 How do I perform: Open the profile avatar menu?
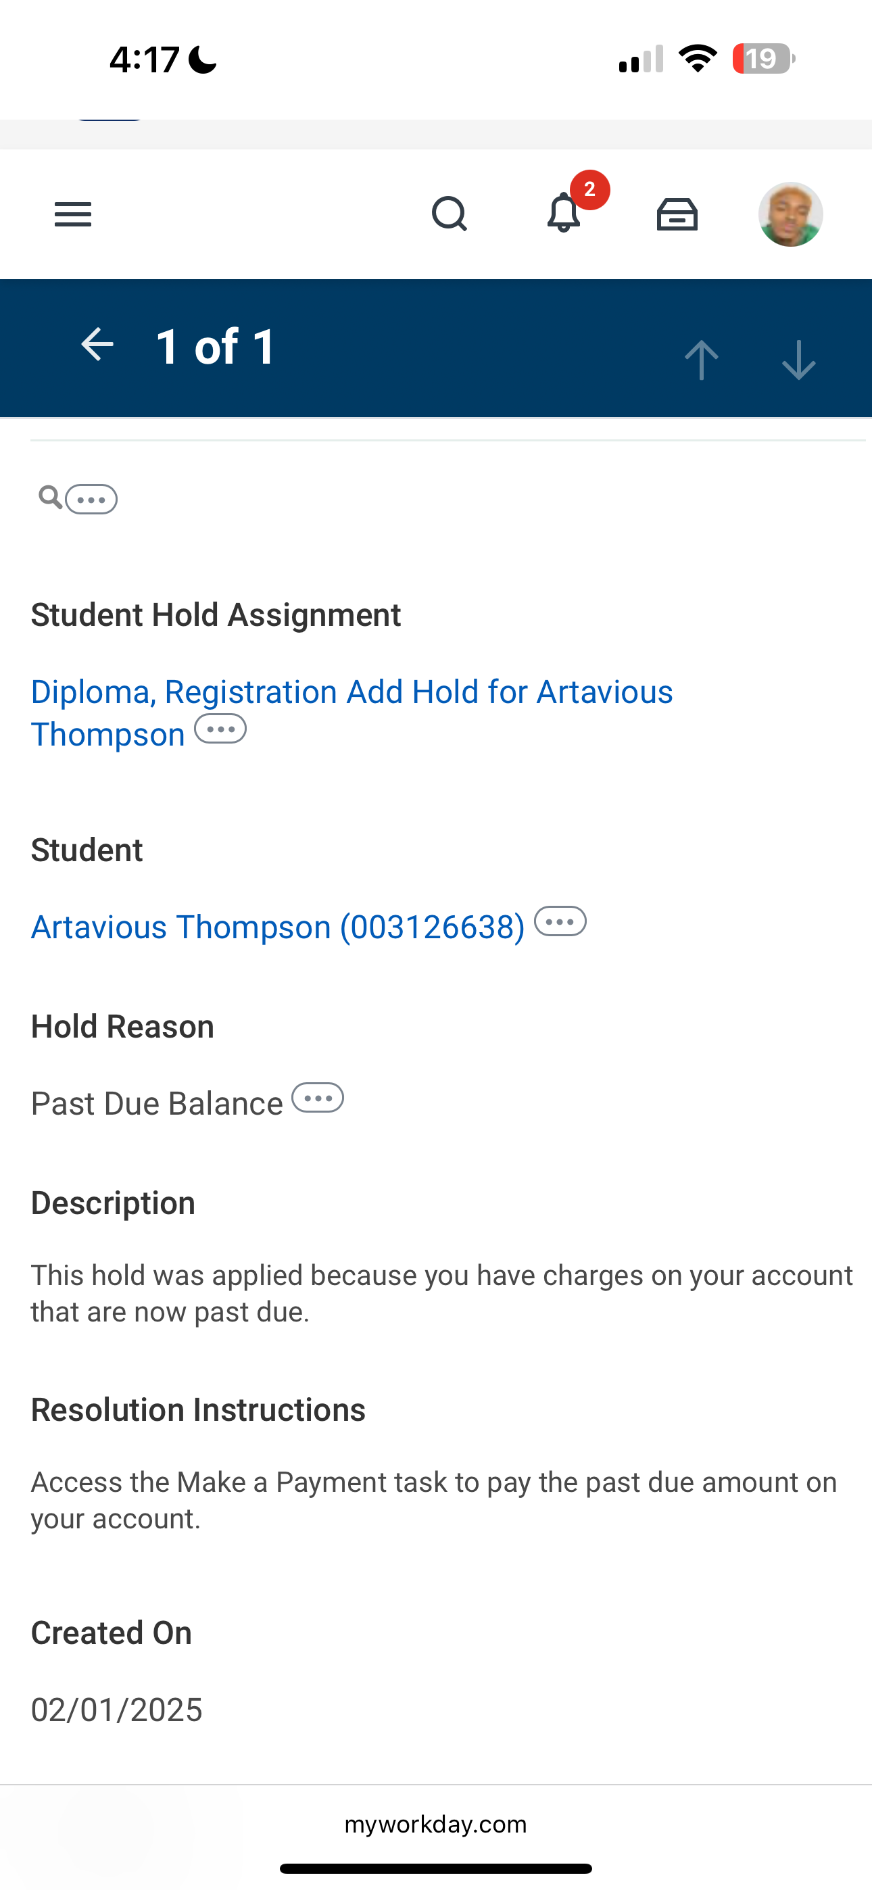tap(790, 214)
